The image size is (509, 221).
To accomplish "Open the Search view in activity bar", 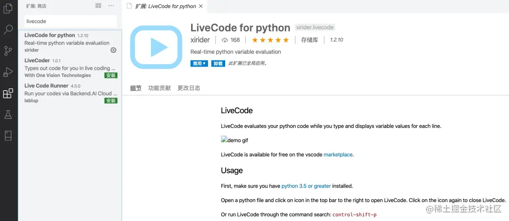I will (x=8, y=29).
